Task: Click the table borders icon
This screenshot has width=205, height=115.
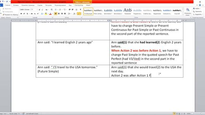Action: pyautogui.click(x=78, y=13)
